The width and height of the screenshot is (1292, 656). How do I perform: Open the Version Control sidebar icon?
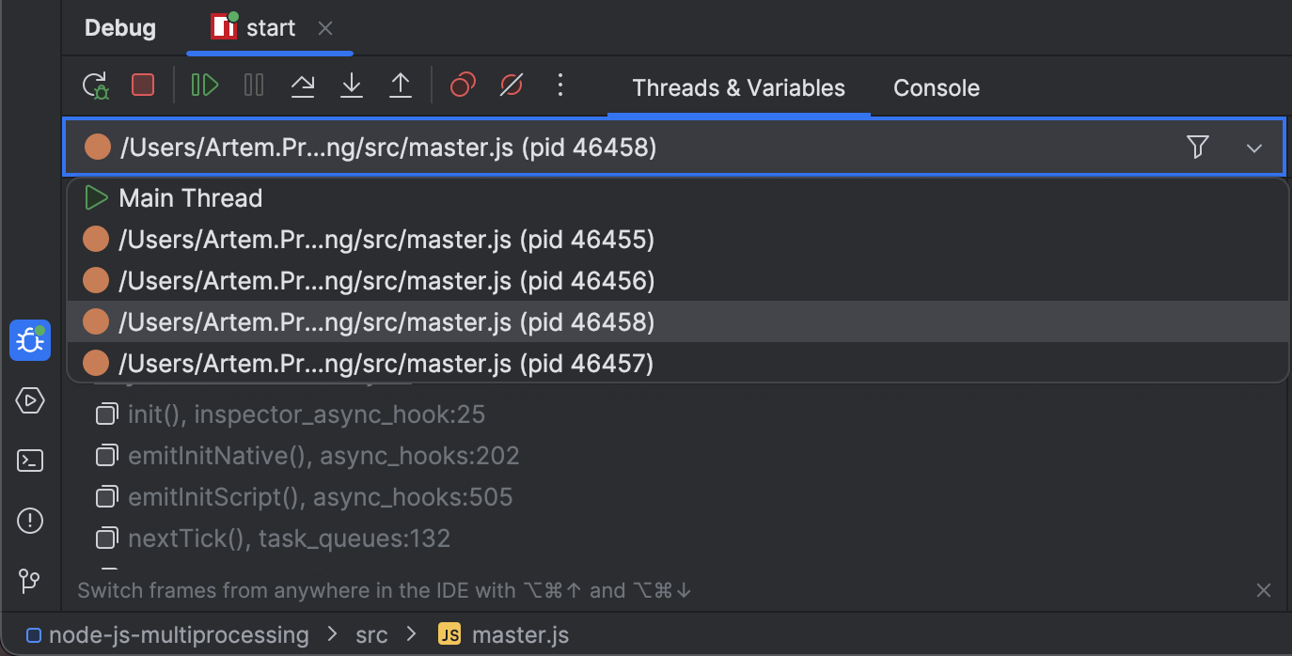[x=29, y=580]
